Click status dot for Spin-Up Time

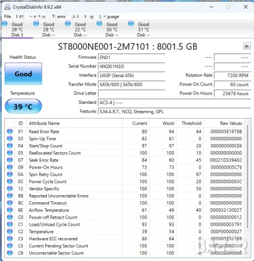point(10,139)
